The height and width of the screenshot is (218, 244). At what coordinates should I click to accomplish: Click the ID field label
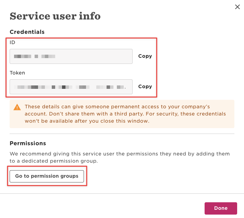12,42
